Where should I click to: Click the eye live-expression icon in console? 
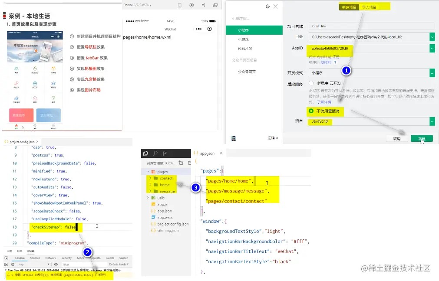coord(56,264)
